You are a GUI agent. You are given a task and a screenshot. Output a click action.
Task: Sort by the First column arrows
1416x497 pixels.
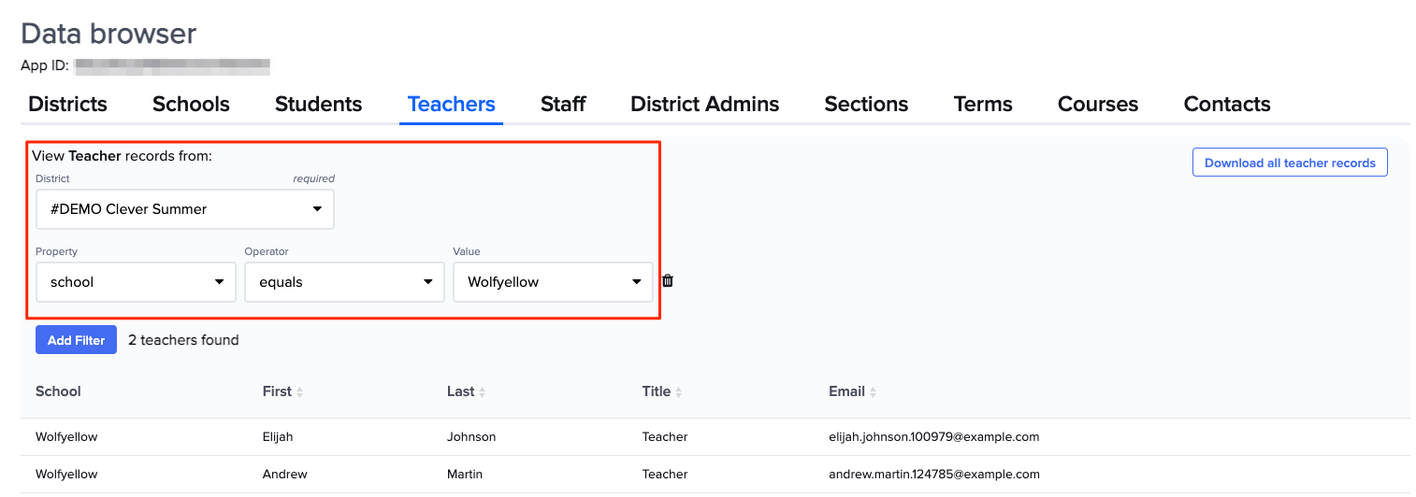click(300, 392)
